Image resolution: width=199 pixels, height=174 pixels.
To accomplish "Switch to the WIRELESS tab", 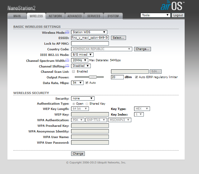I will coord(36,16).
